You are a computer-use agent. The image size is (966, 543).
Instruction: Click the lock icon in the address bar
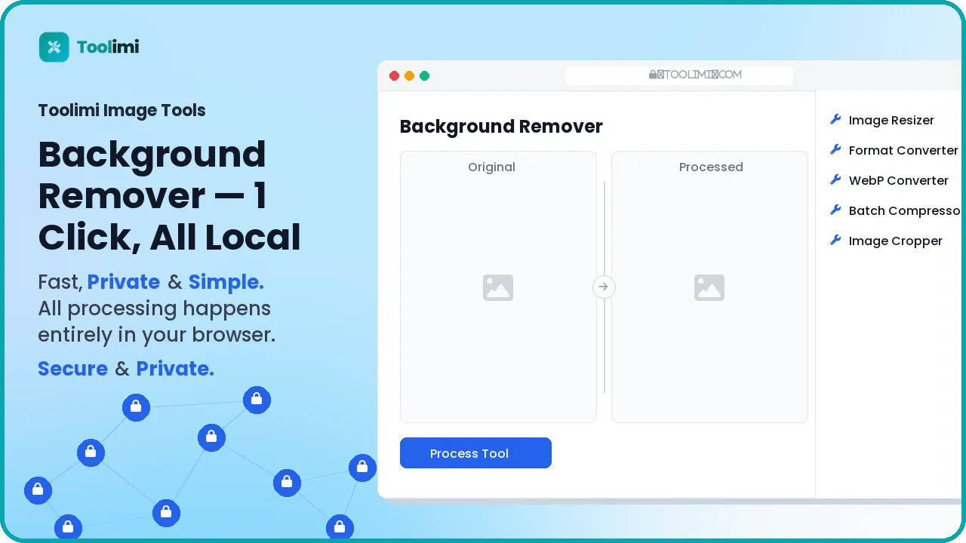[653, 75]
